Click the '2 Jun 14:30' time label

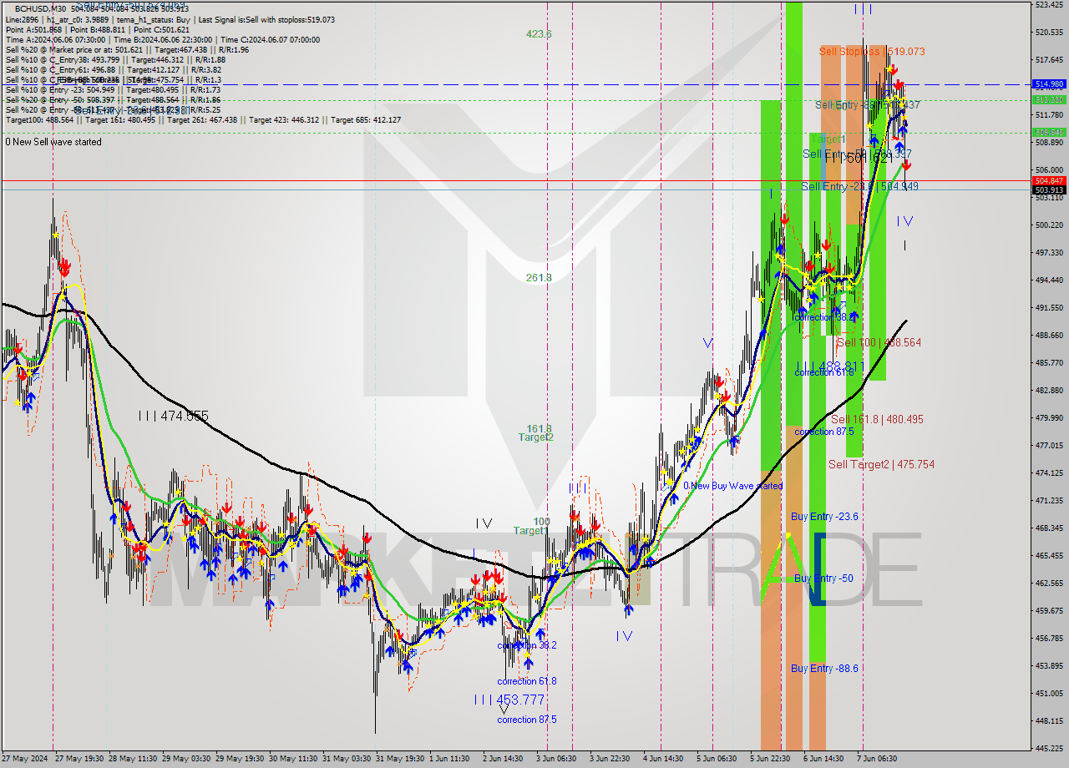[x=503, y=759]
